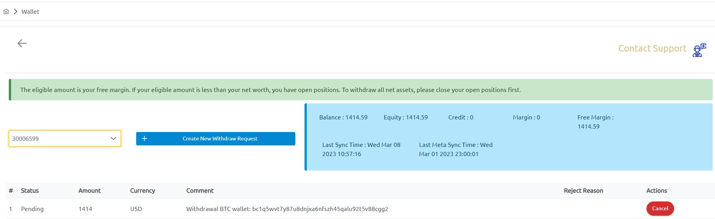Screen dimensions: 715x219
Task: Click the Balance : 1414.59 value
Action: click(x=343, y=117)
